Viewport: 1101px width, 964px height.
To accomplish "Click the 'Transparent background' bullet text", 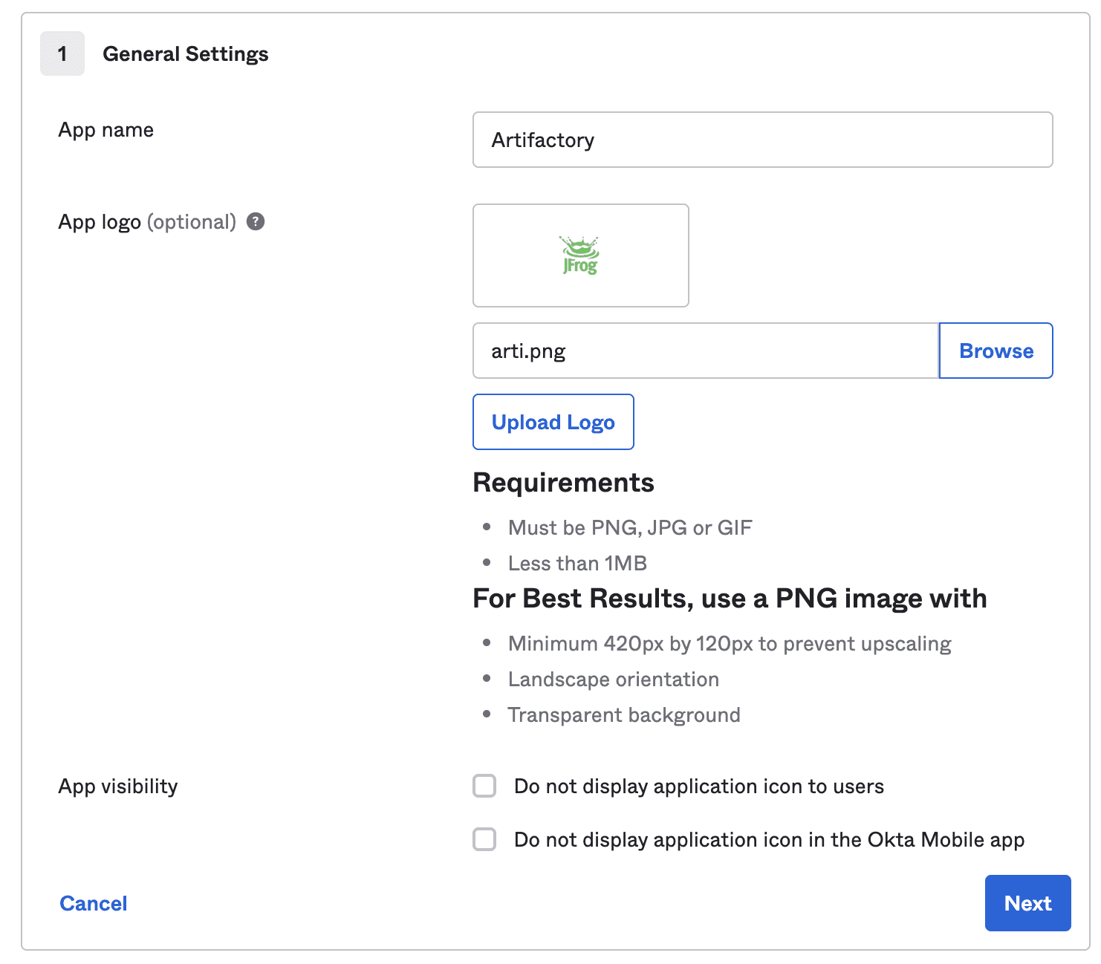I will tap(624, 715).
